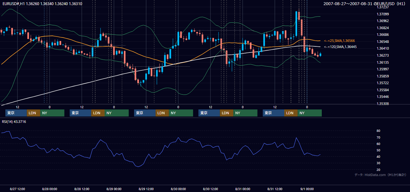Screen dimensions: 410x192
Task: Select price level 1.35446 on the axis
Action: (383, 97)
